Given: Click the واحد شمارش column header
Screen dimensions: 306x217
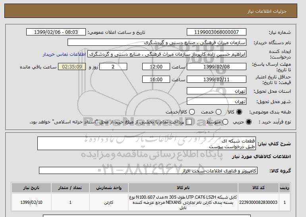Looking at the screenshot, I should 109,188.
